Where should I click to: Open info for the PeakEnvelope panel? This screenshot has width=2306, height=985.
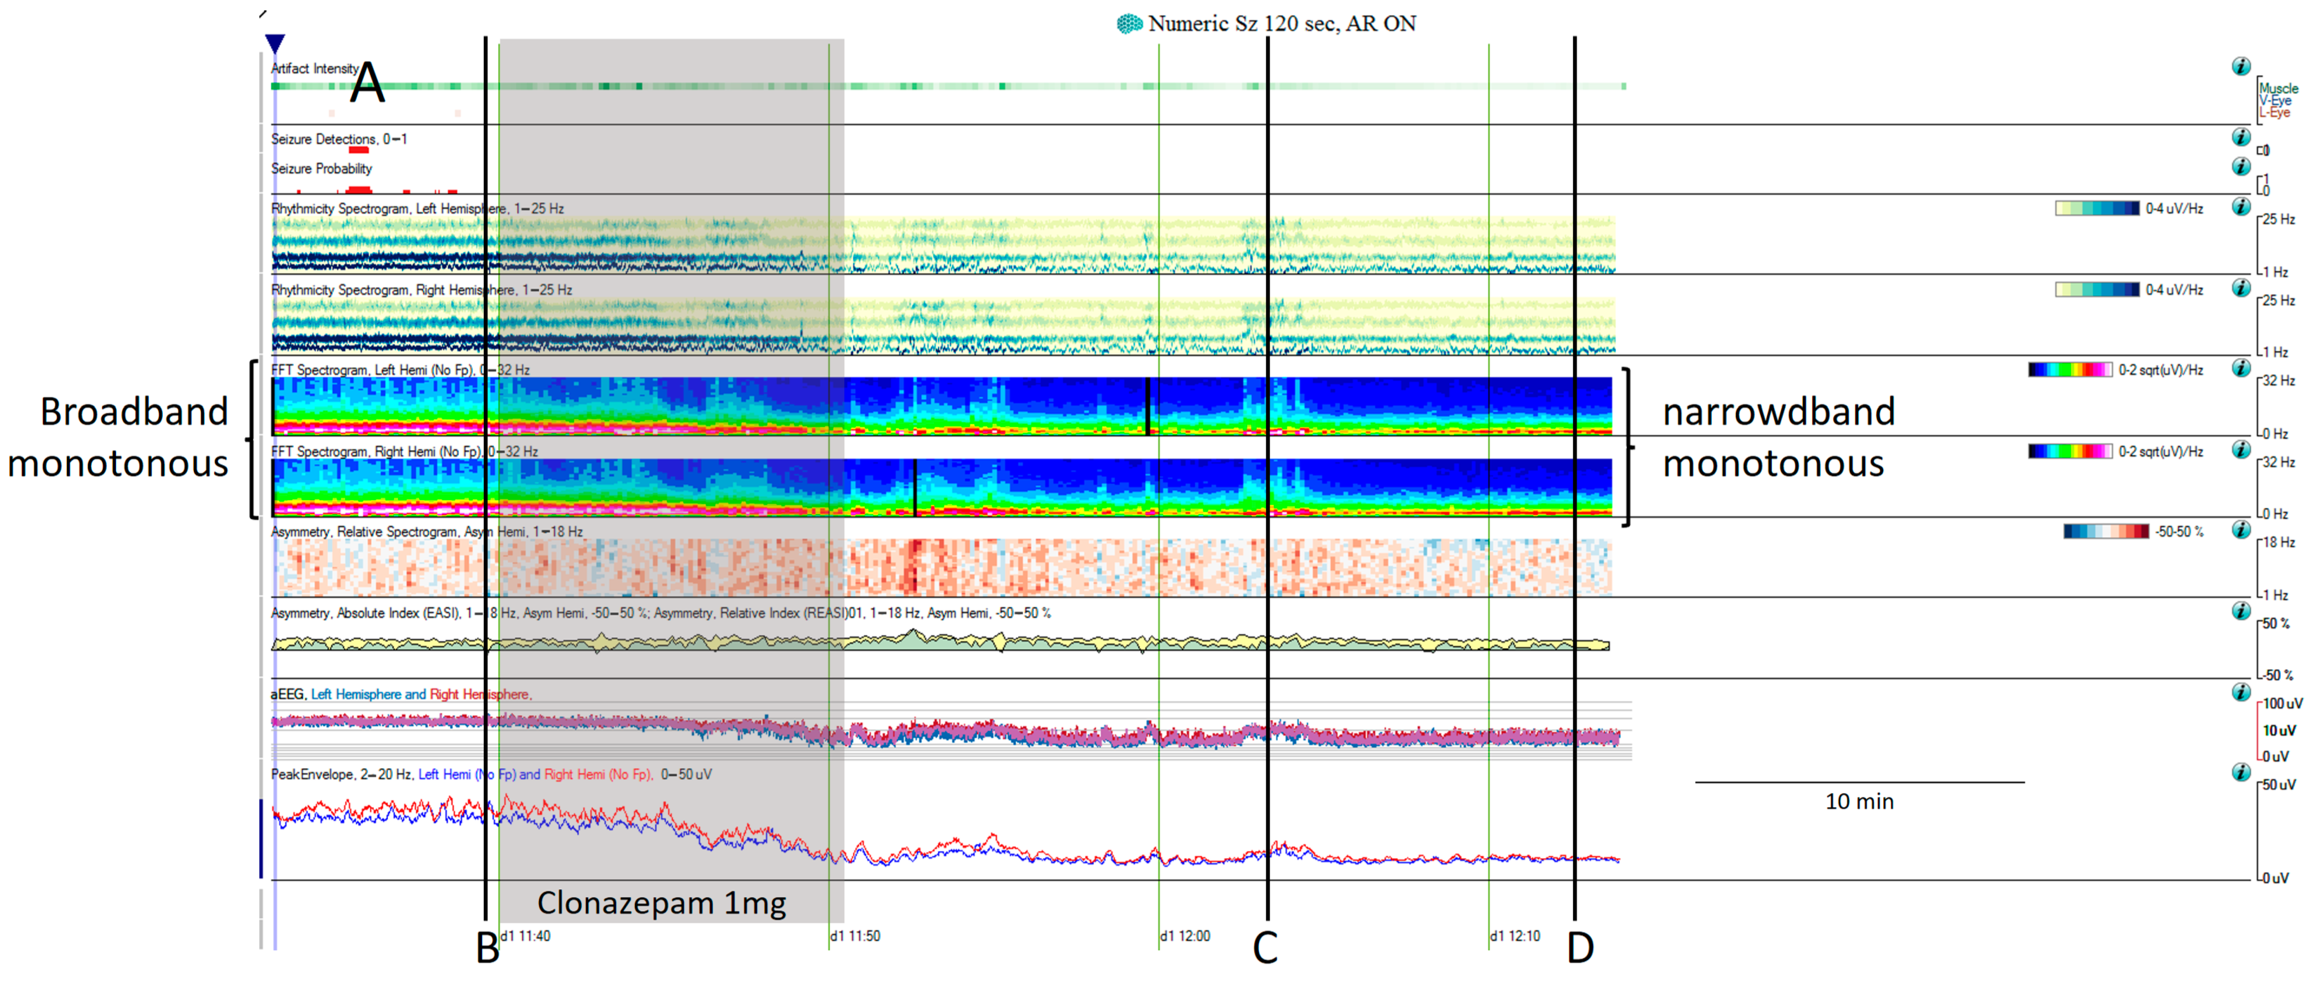[x=2241, y=772]
